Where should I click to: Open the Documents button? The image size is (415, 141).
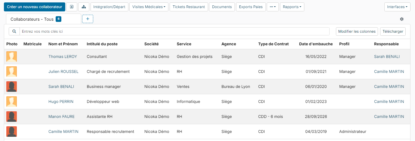pos(222,7)
